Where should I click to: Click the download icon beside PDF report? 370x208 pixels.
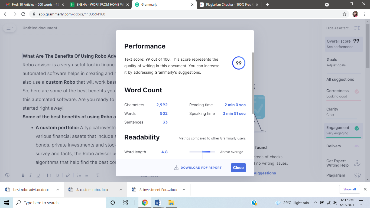point(176,168)
